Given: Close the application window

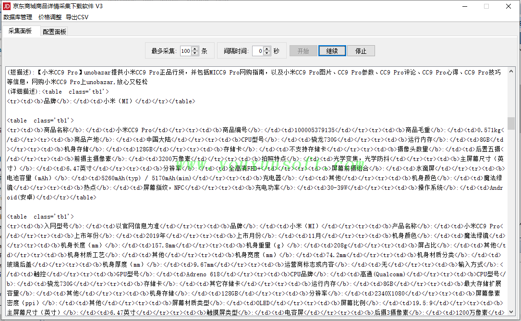Looking at the screenshot, I should pyautogui.click(x=509, y=6).
